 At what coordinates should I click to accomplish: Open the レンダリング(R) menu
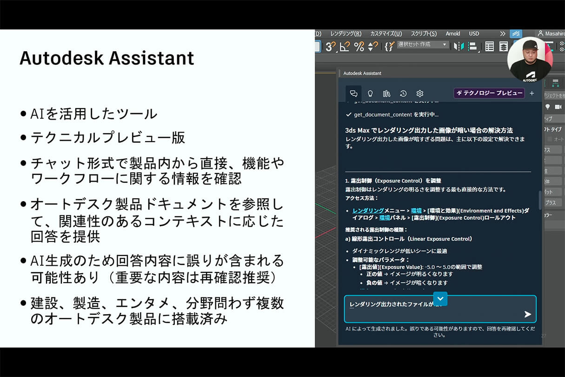[346, 34]
